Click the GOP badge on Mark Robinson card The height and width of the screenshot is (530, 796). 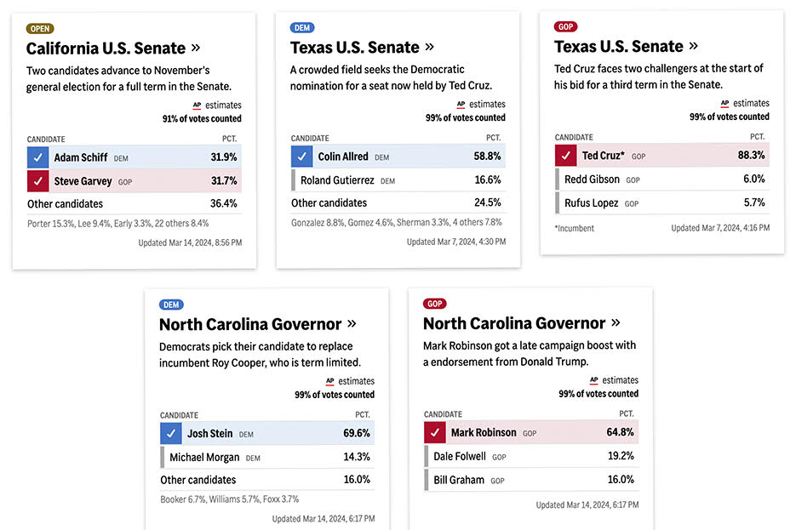pos(434,304)
